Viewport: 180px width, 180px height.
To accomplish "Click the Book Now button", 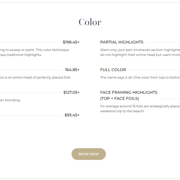I will coord(88,154).
